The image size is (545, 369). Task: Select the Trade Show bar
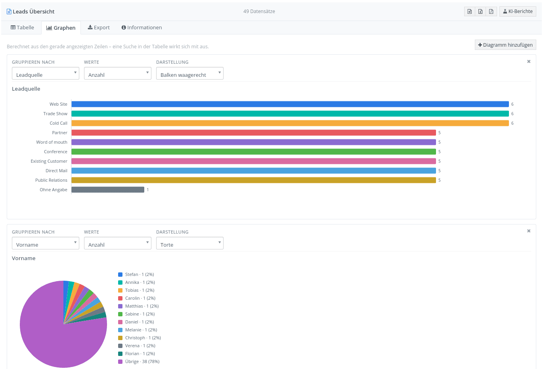pos(290,114)
